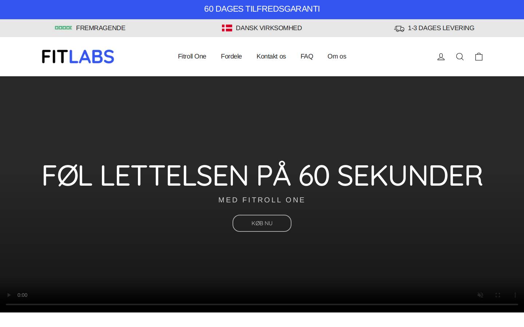Open the shopping cart bag icon
Screen dimensions: 524x327
(479, 57)
